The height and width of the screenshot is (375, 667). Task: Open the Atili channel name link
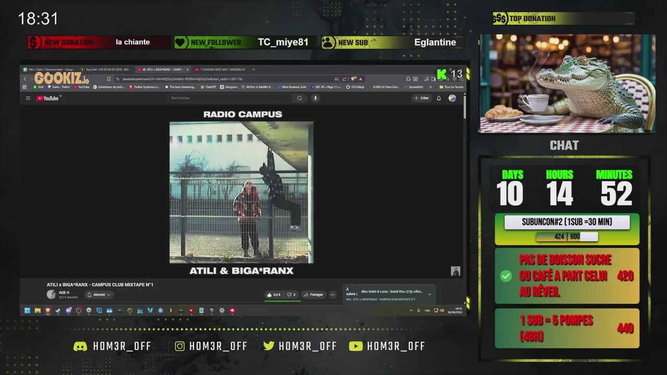click(x=62, y=293)
